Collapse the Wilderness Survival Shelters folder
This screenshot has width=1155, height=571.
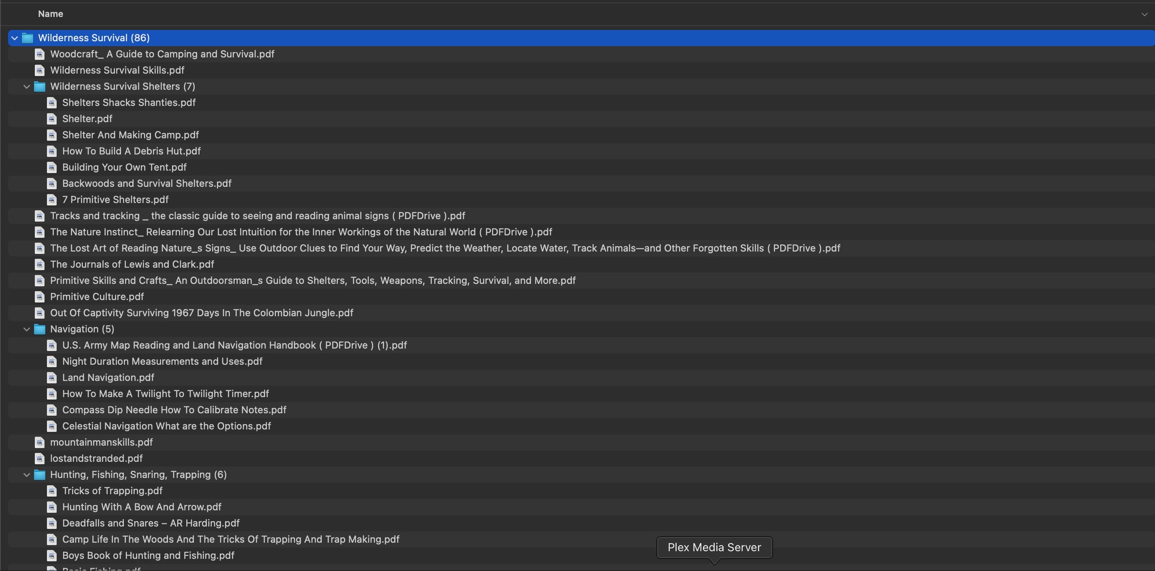point(27,87)
